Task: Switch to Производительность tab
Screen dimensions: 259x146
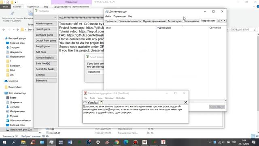Action: [129, 21]
